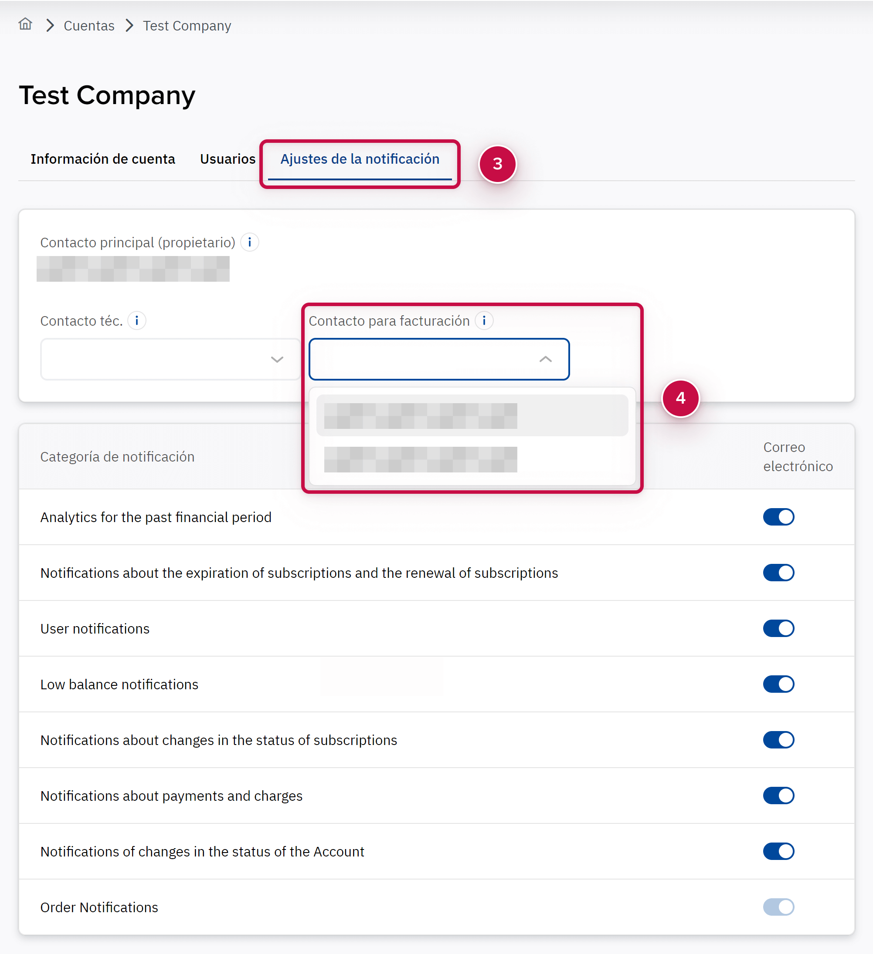Click the Contacto téc. info icon

(137, 321)
